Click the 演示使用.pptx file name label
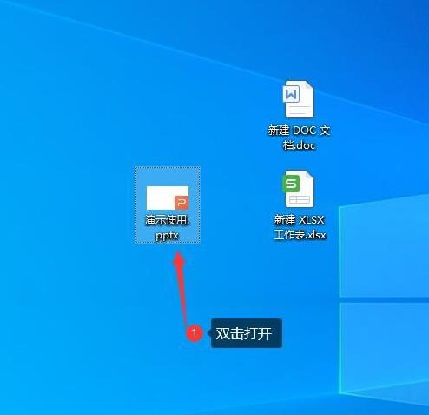This screenshot has height=415, width=429. (168, 228)
